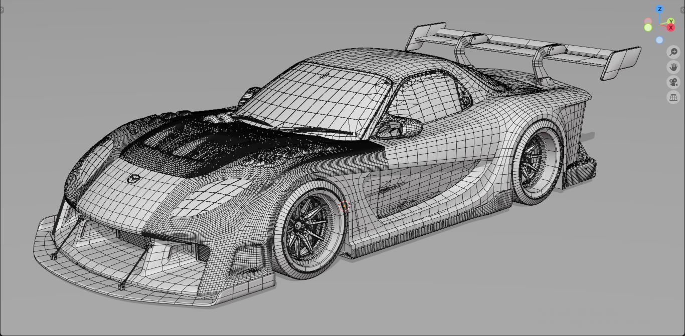Click the Y axis handle on the gizmo

[671, 22]
